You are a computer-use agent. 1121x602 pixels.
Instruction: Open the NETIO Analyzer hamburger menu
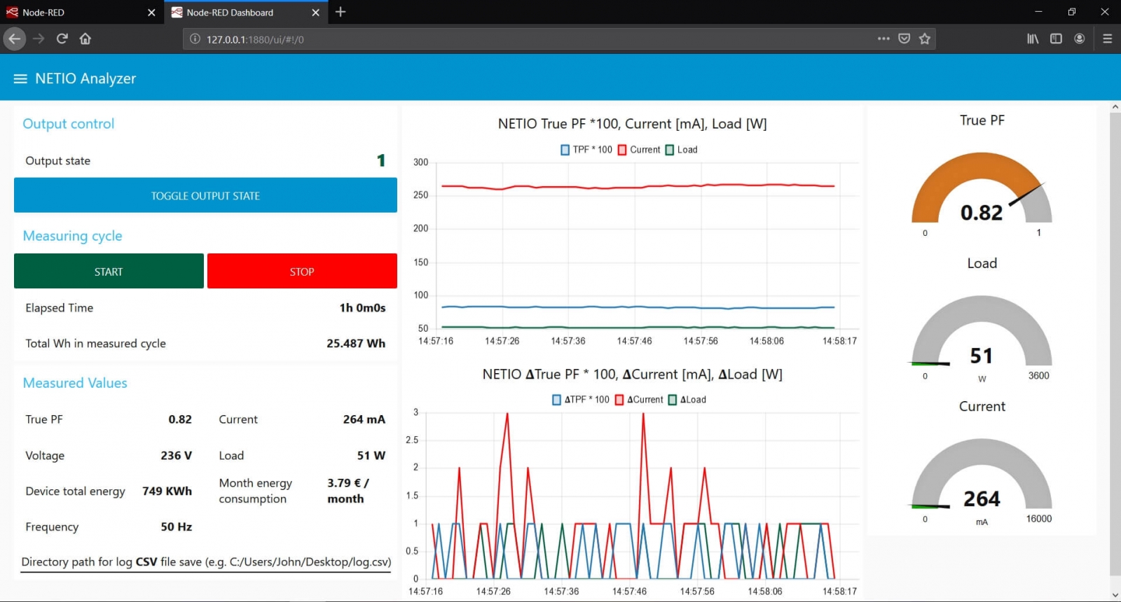click(x=20, y=78)
